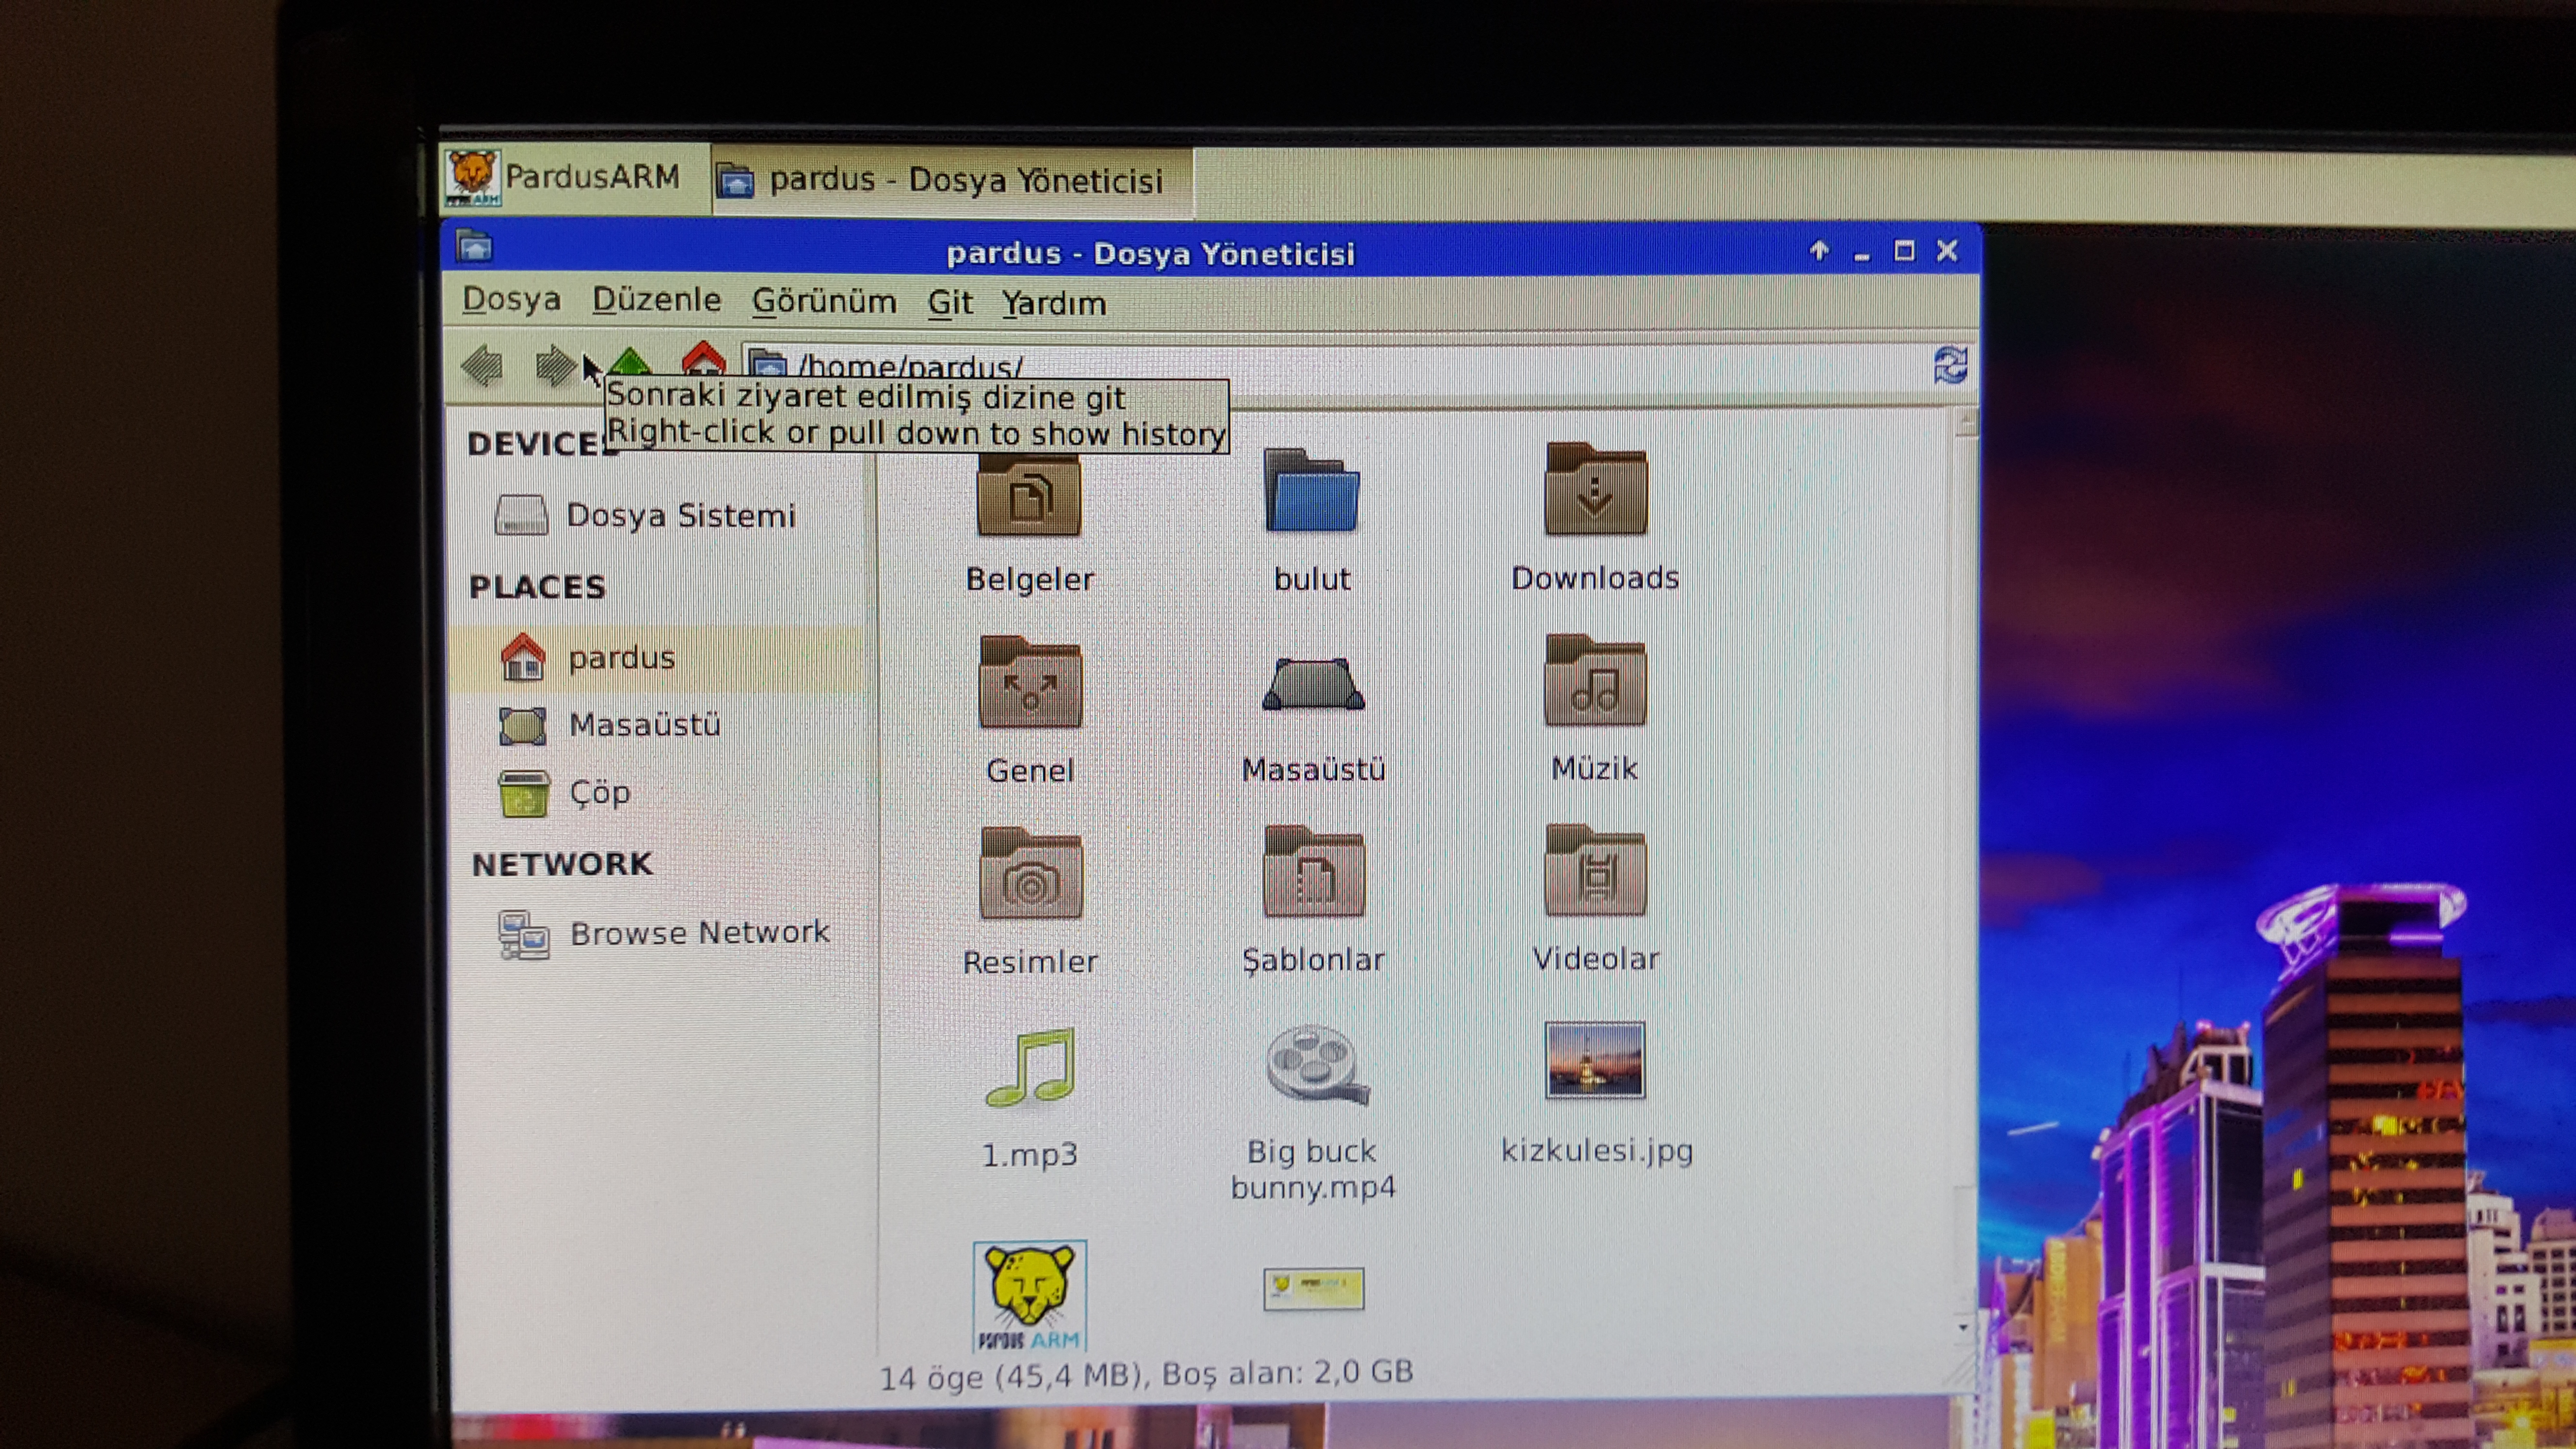
Task: Open the Görünüm menu
Action: coord(824,301)
